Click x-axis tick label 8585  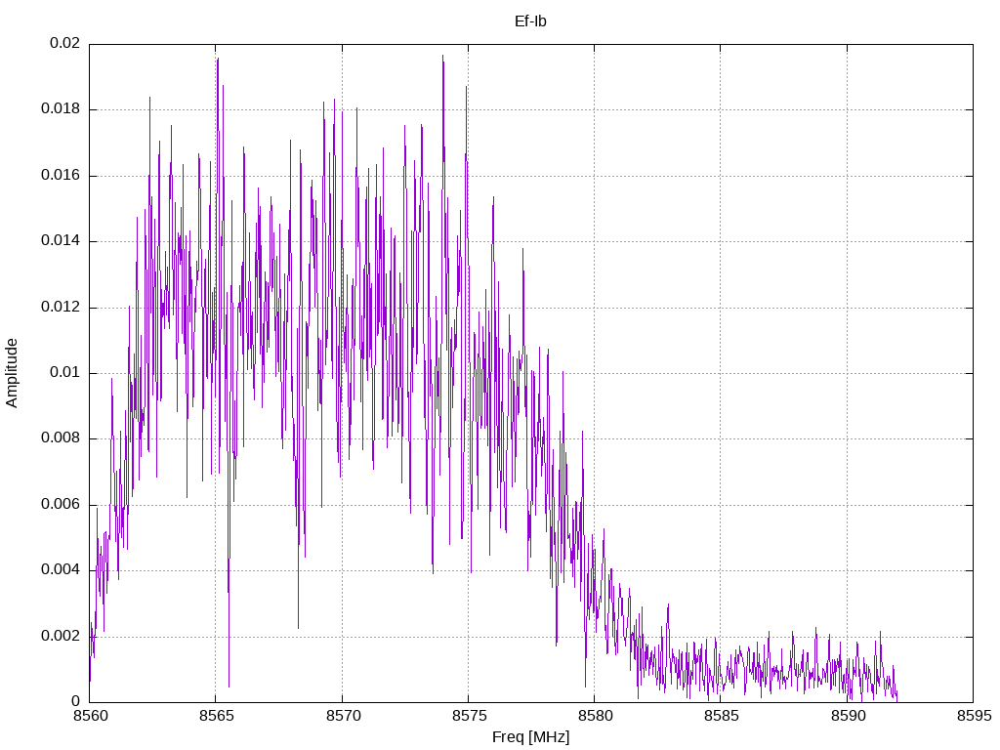722,716
